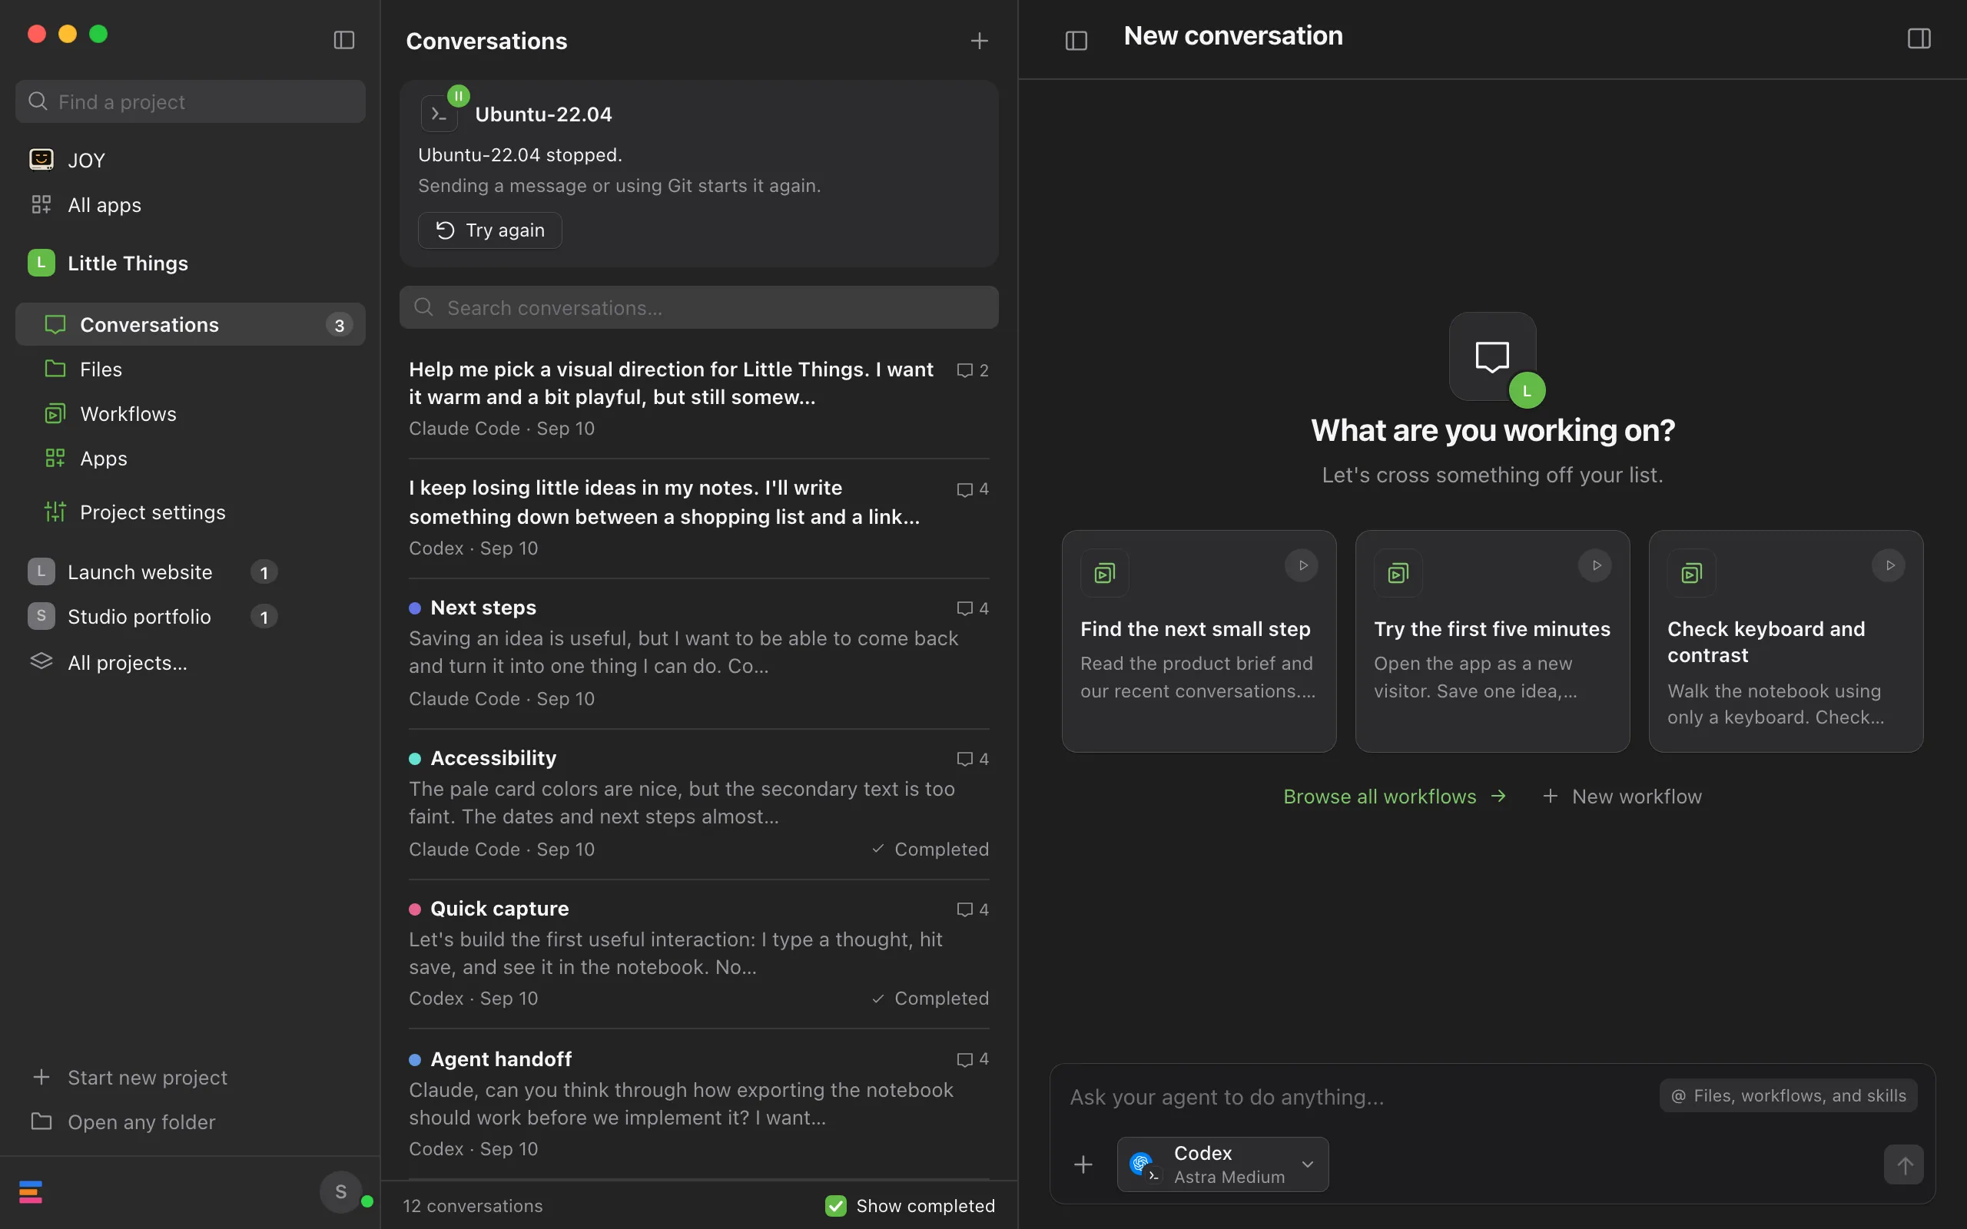Expand All projects… list

pos(191,662)
